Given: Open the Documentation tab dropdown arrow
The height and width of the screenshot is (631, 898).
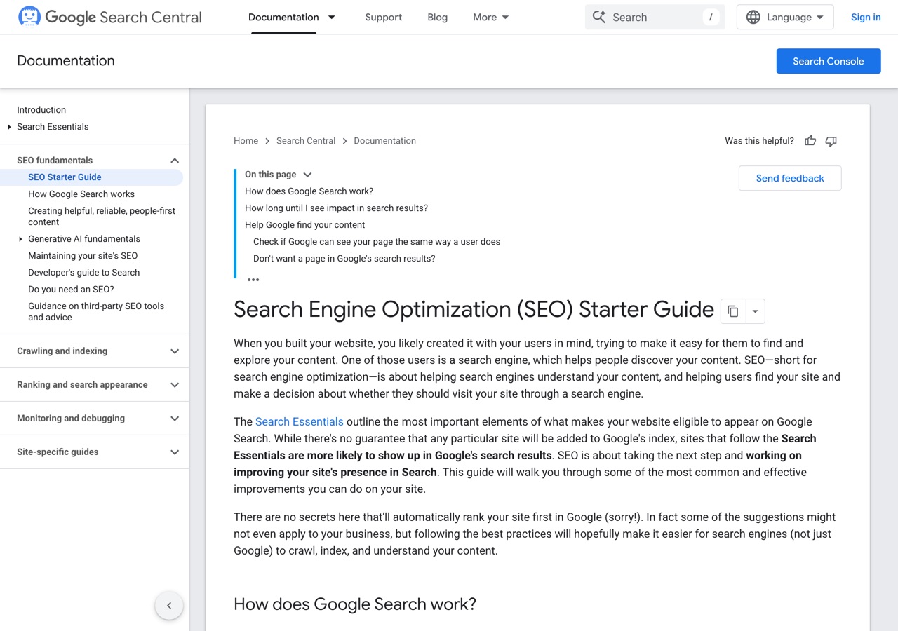Looking at the screenshot, I should [332, 17].
